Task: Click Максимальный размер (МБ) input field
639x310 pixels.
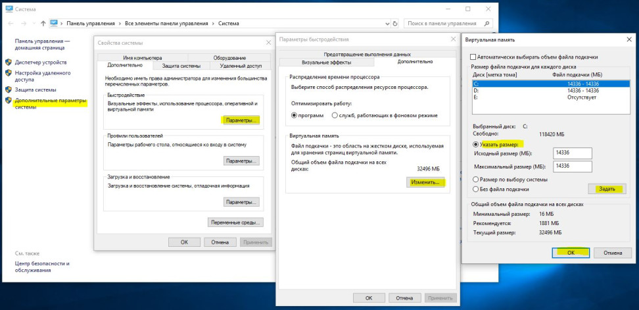Action: coord(573,167)
